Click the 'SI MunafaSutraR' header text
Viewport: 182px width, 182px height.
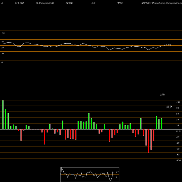45,3
